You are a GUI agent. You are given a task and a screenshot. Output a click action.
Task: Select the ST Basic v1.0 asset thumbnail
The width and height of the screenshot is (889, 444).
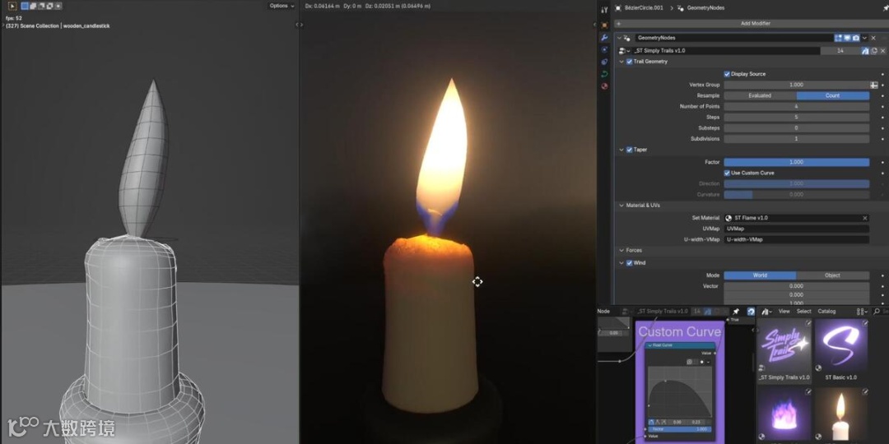(x=841, y=346)
